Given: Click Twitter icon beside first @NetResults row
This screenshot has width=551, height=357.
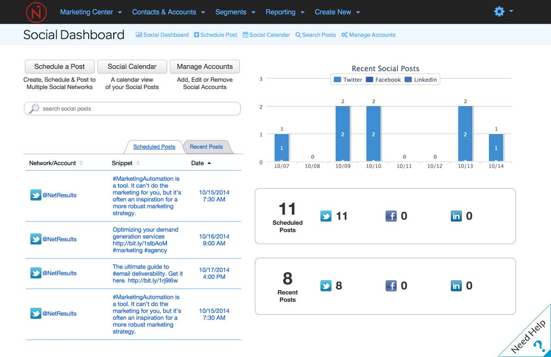Looking at the screenshot, I should [x=36, y=195].
